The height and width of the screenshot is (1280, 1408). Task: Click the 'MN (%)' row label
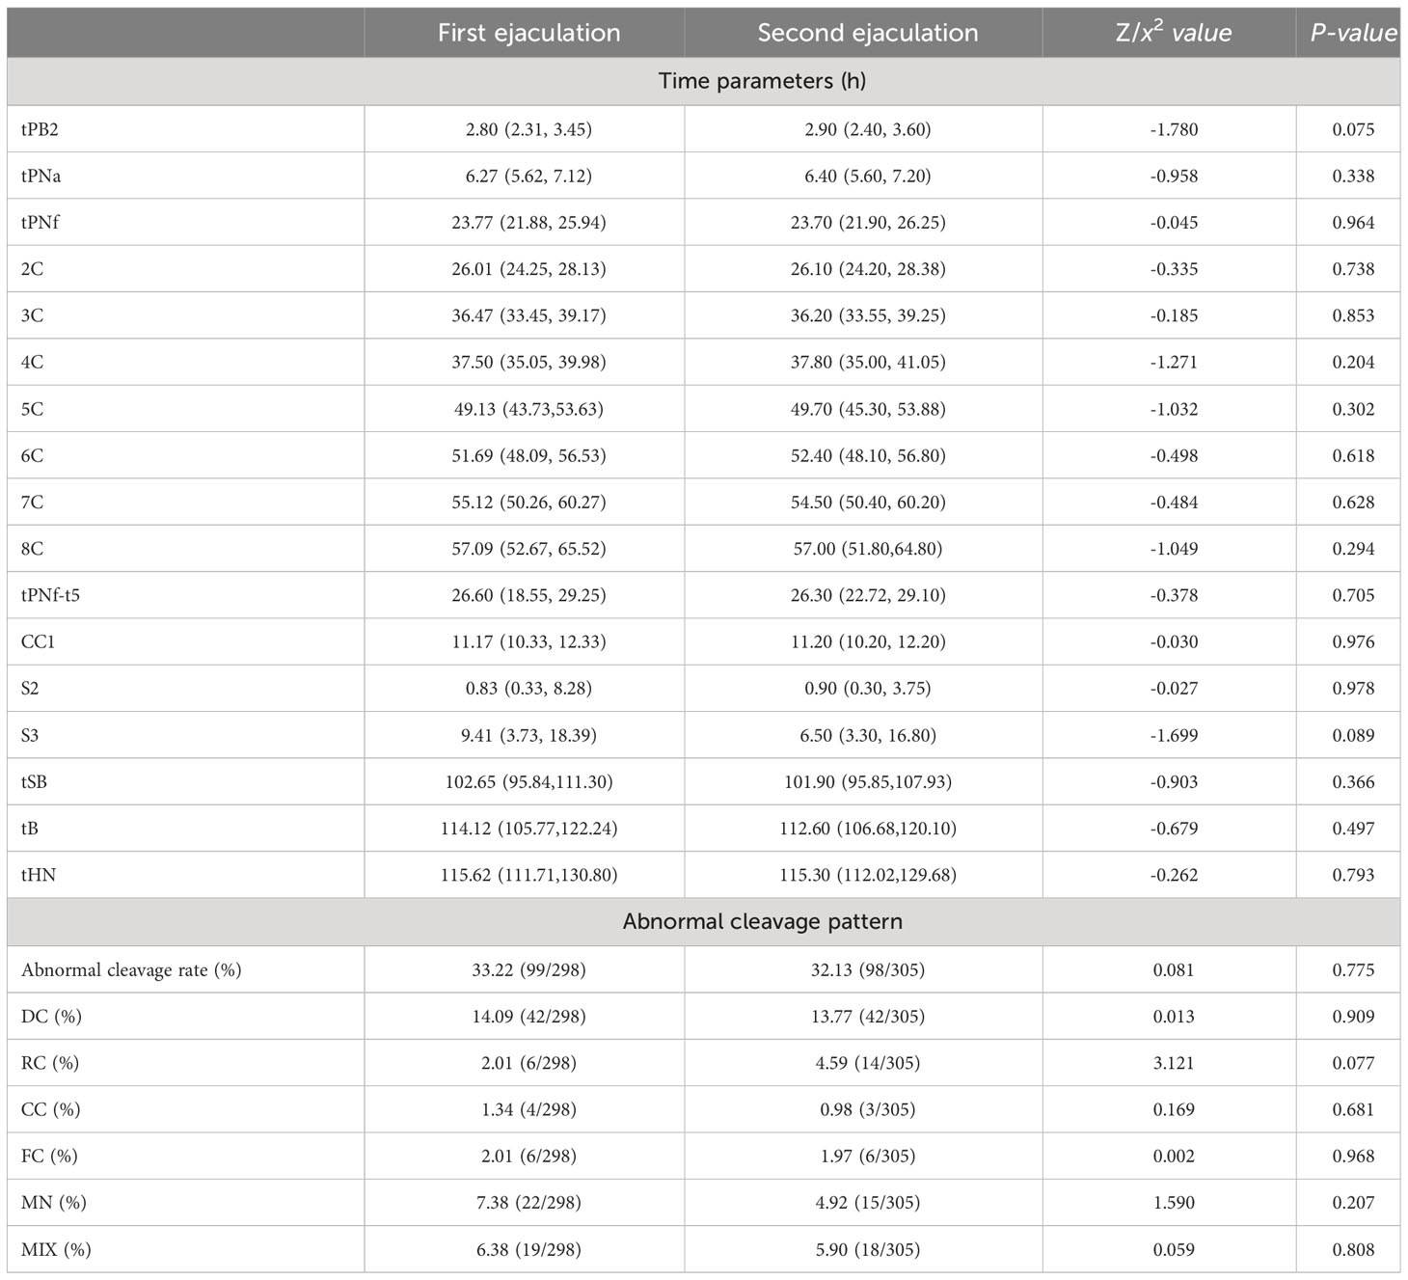point(53,1203)
